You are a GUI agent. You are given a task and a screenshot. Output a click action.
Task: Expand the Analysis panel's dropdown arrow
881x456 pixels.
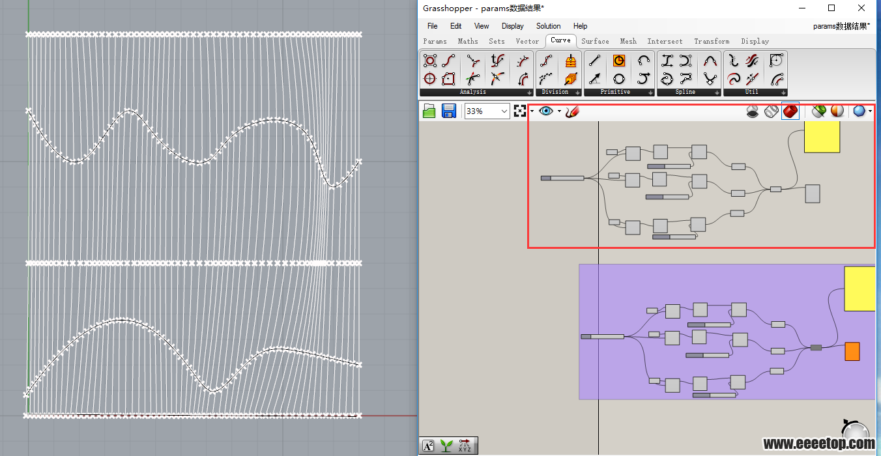pos(529,93)
